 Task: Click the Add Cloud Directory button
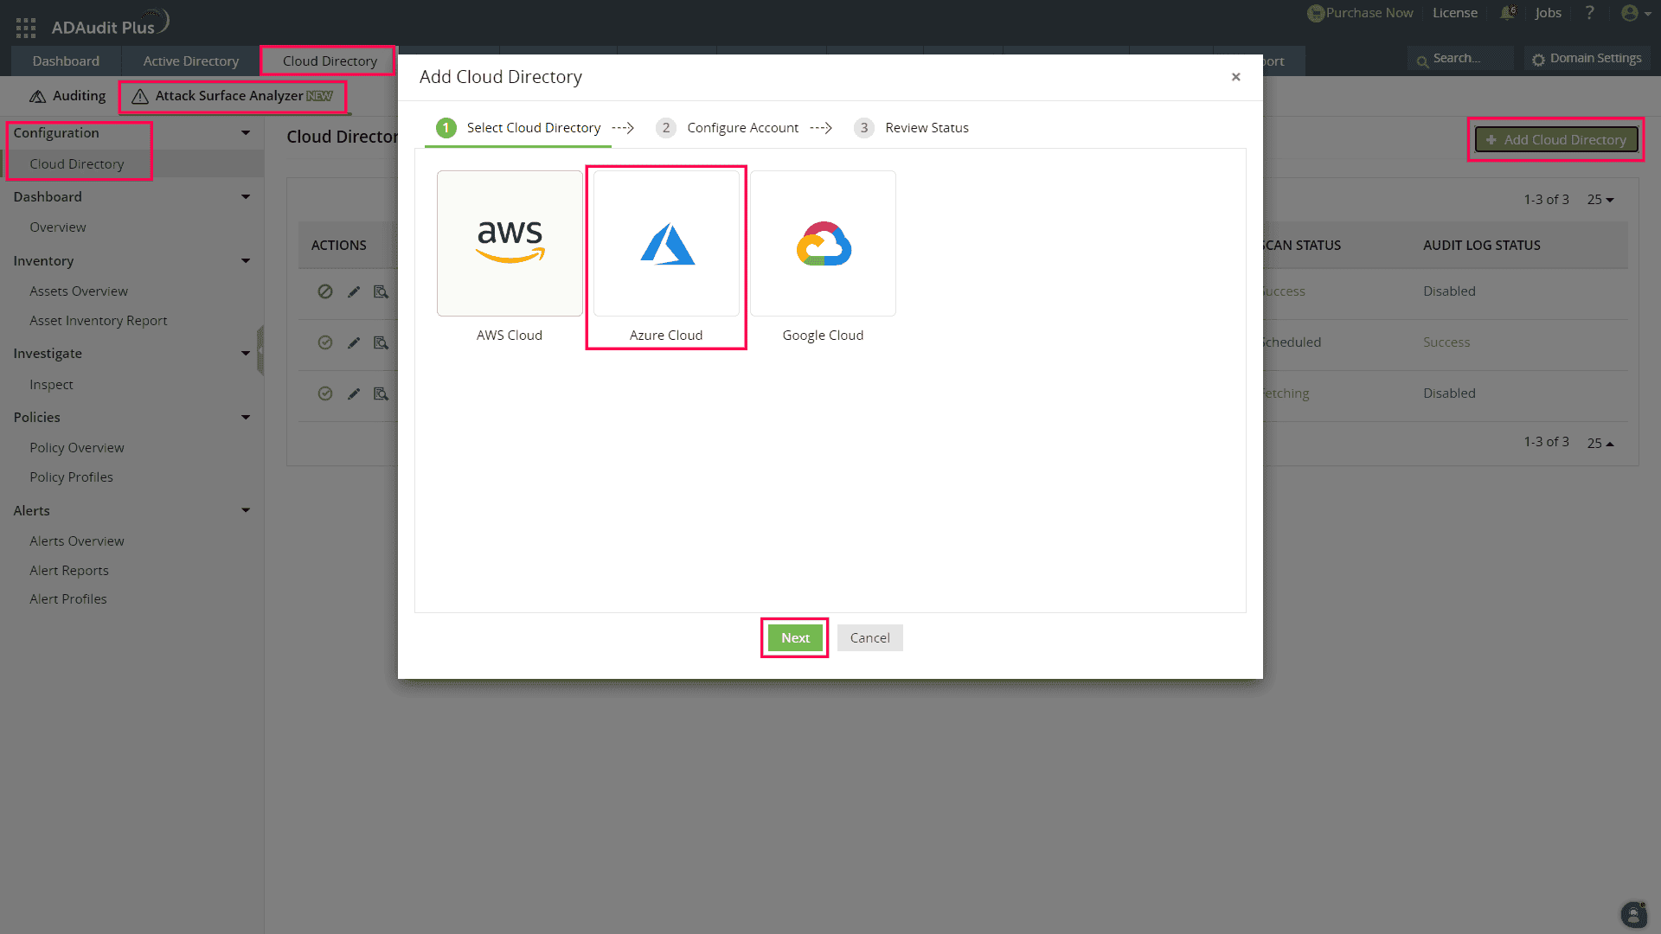(x=1555, y=139)
